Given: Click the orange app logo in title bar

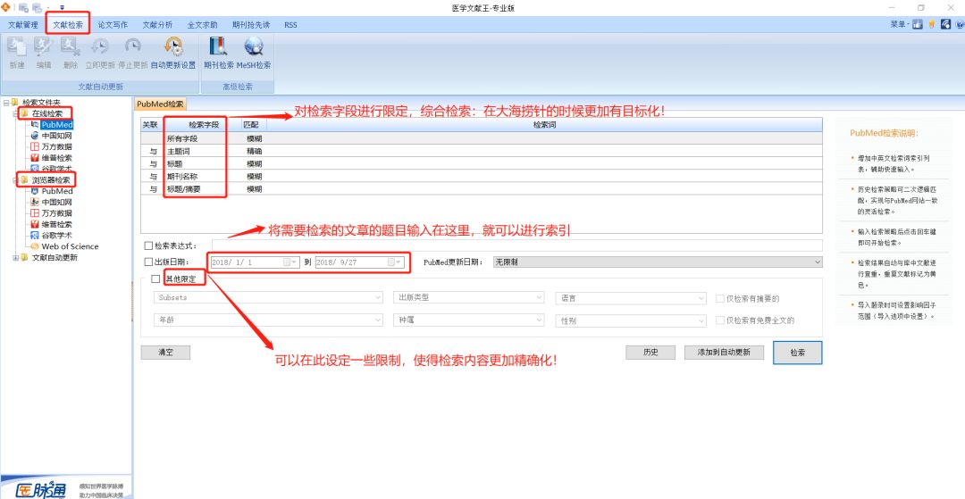Looking at the screenshot, I should tap(5, 7).
